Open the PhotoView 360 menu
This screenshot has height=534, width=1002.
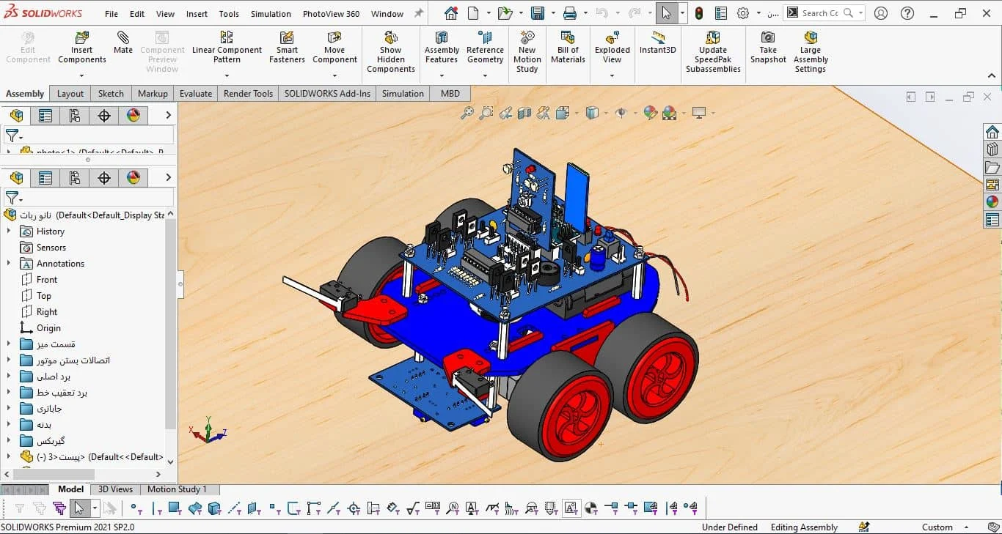point(331,14)
